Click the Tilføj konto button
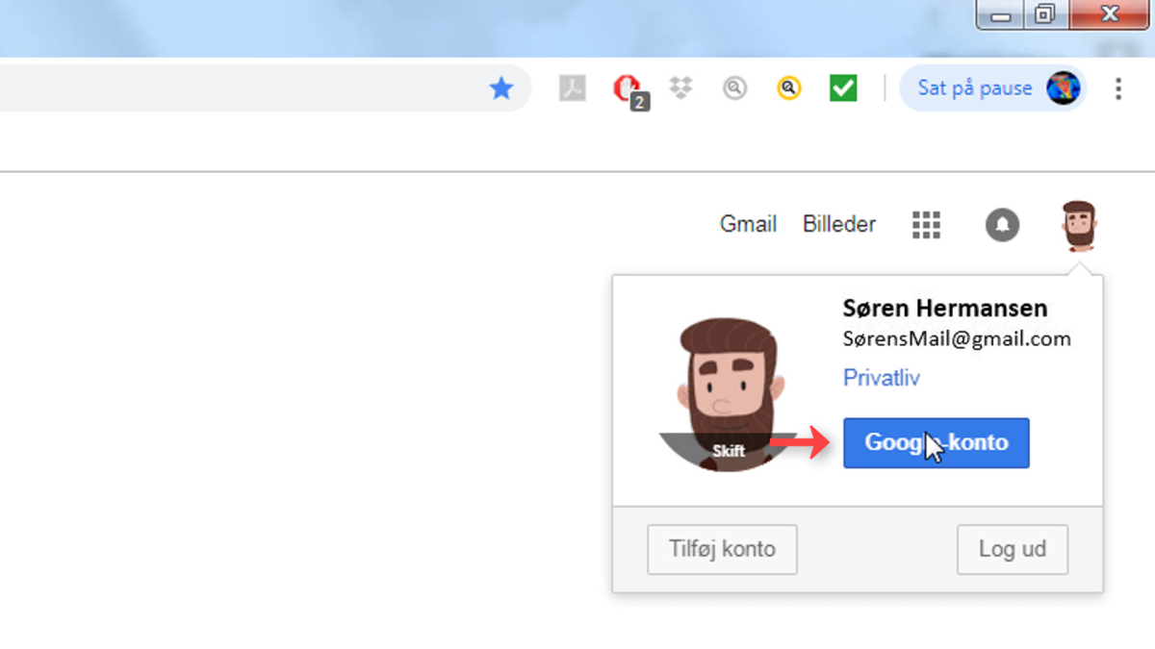 pos(722,550)
